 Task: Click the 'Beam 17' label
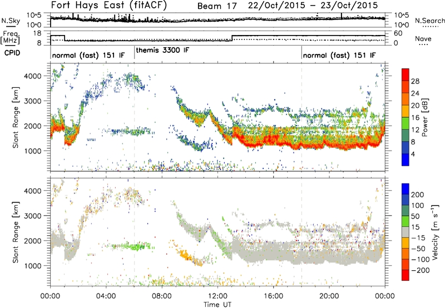[217, 6]
